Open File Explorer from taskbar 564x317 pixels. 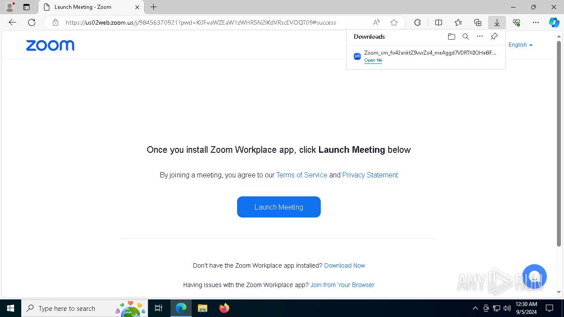(202, 308)
